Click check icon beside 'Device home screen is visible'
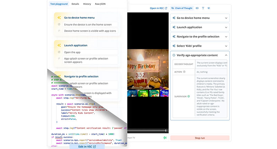 pyautogui.click(x=59, y=30)
